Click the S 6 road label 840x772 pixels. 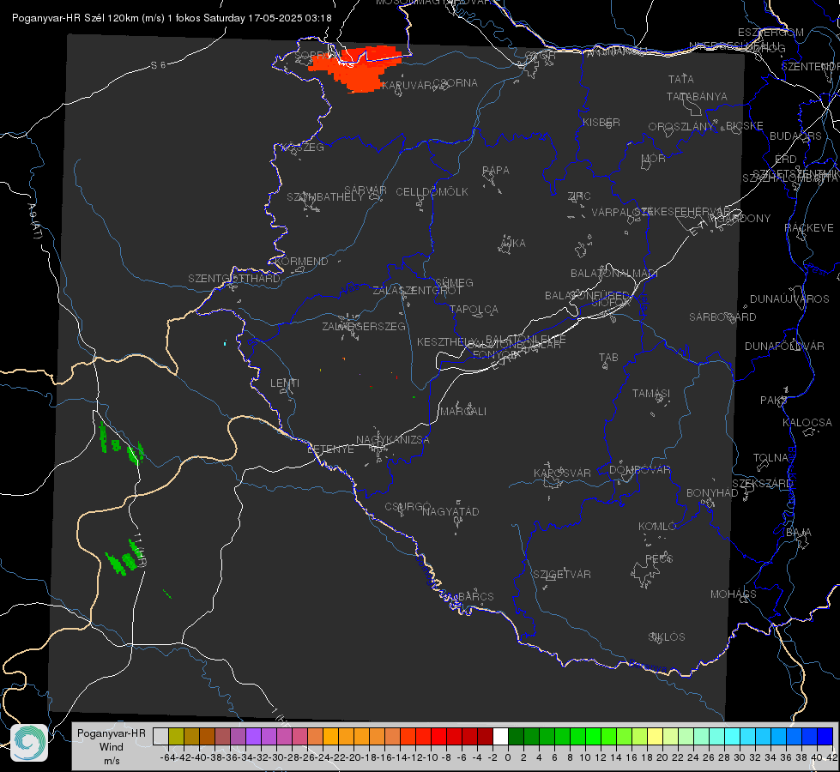click(x=158, y=65)
